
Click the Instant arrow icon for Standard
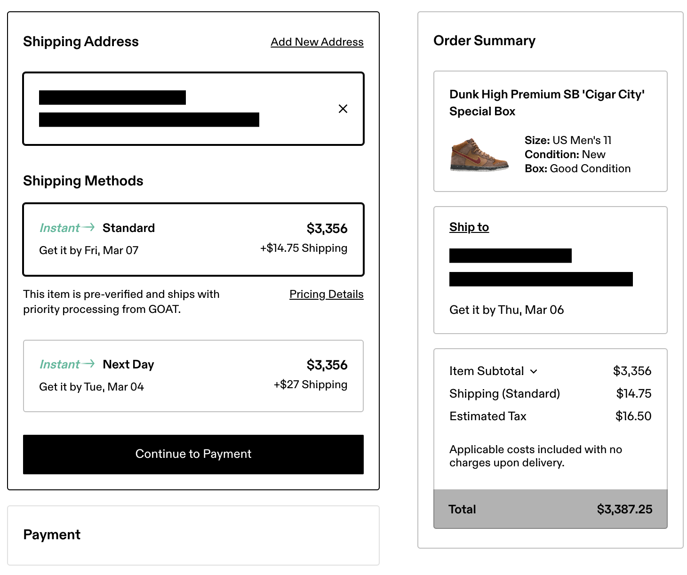pyautogui.click(x=88, y=228)
